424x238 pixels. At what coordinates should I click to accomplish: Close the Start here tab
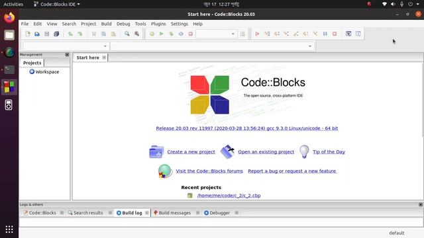(x=104, y=58)
